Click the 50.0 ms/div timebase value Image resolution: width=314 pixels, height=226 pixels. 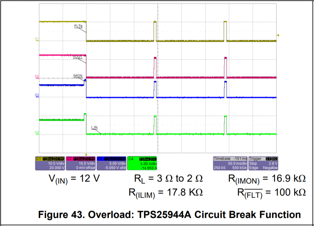238,164
